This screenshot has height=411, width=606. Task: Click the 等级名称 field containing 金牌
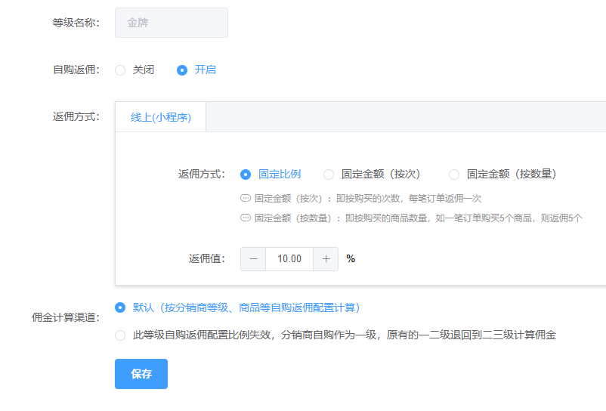tap(172, 23)
